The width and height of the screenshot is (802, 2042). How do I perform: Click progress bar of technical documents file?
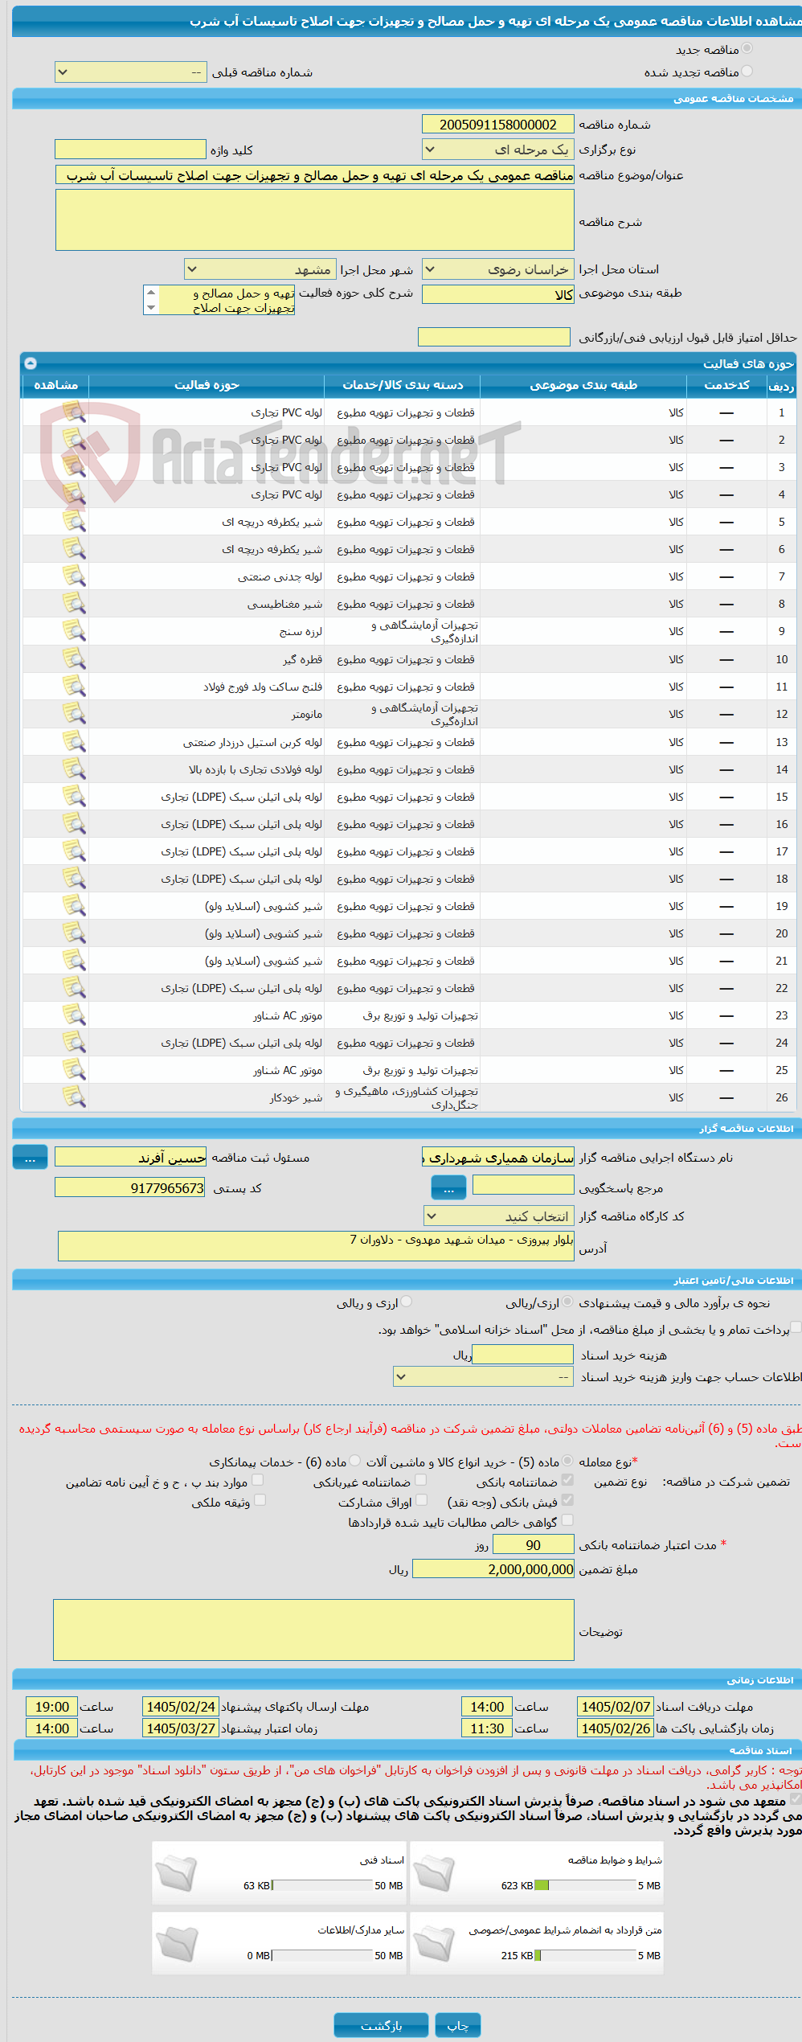click(x=322, y=1885)
